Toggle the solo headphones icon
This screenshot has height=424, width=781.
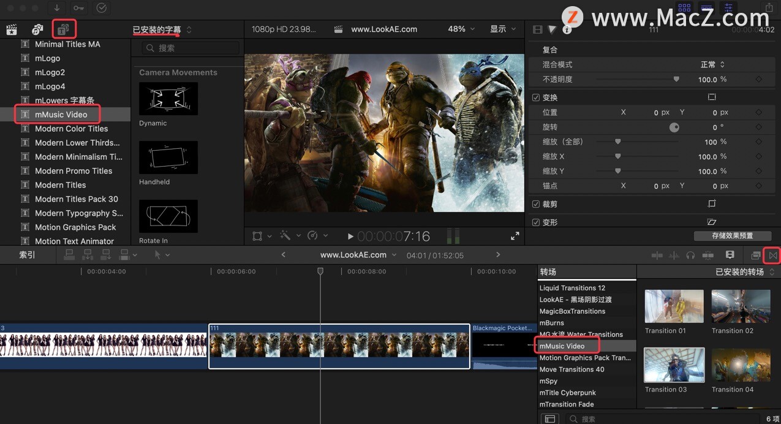point(690,255)
